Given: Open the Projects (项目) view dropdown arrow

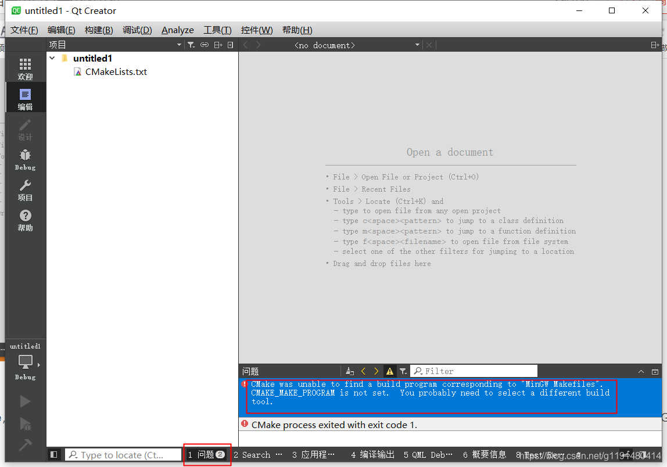Looking at the screenshot, I should click(x=179, y=45).
